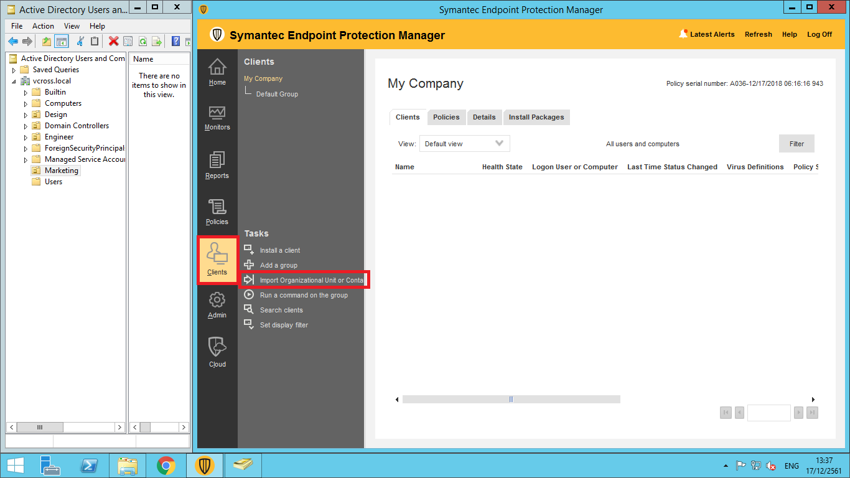Screen dimensions: 850x478
Task: Click Install a client task
Action: (279, 250)
